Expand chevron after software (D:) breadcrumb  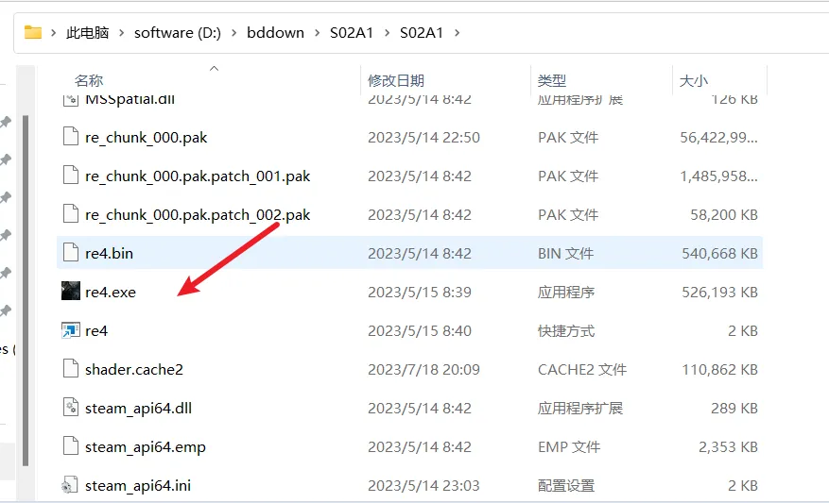(233, 33)
